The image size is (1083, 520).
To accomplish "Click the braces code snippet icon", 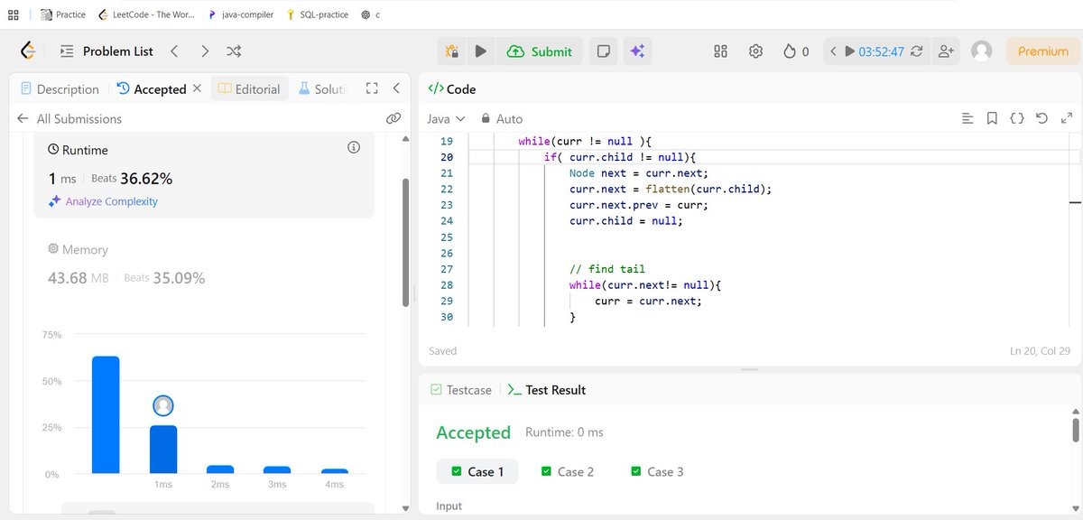I will [x=1016, y=118].
